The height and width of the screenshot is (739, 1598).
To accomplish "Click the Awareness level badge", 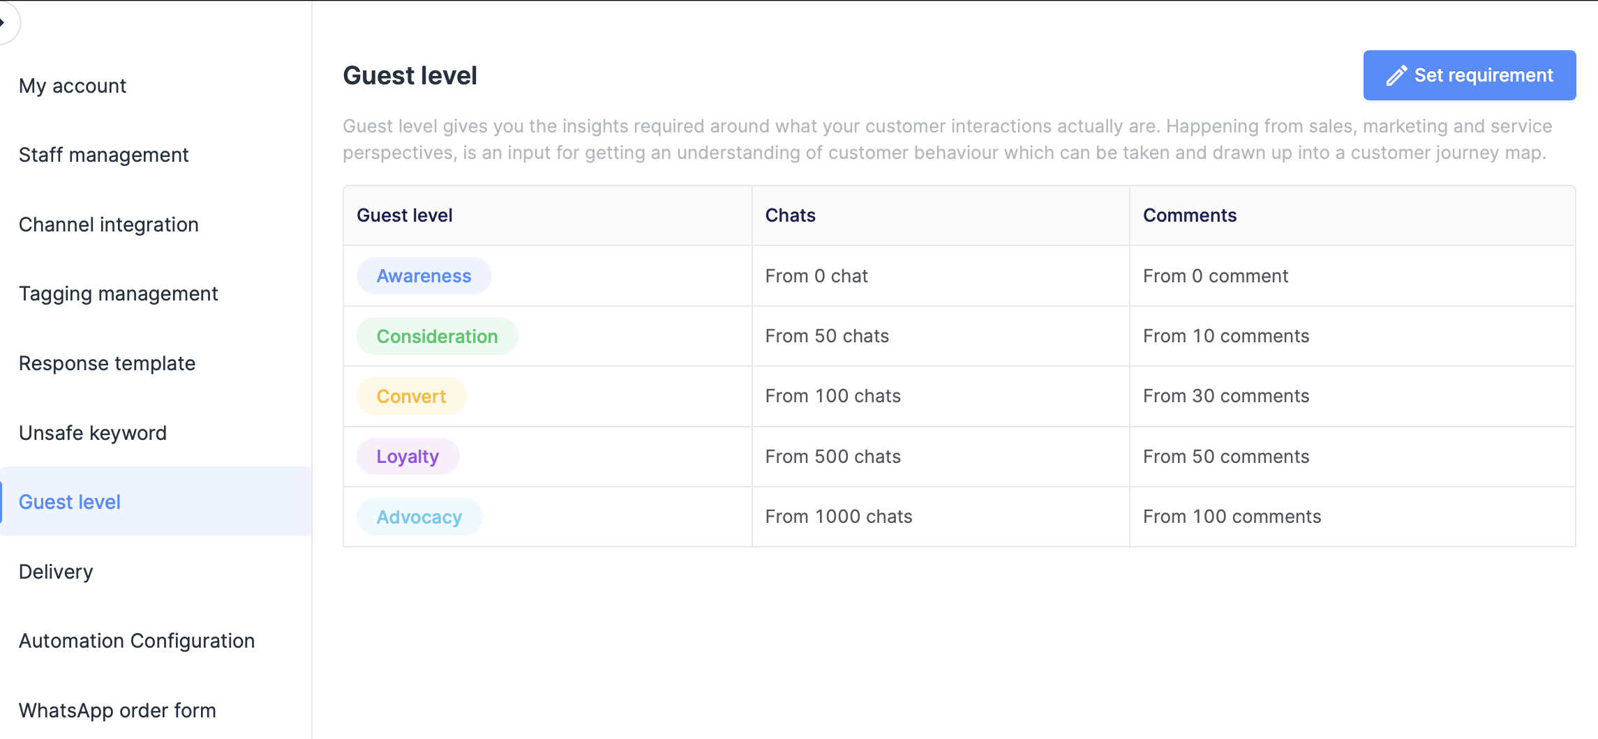I will click(424, 276).
